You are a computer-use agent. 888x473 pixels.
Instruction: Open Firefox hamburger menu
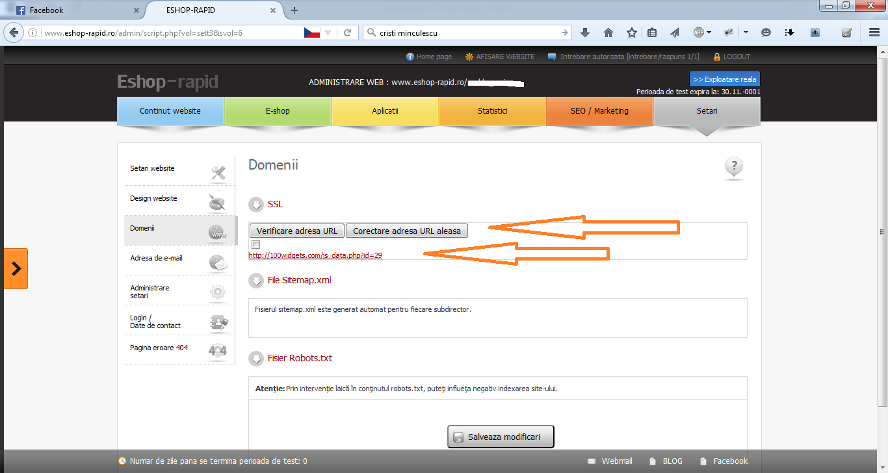tap(874, 32)
